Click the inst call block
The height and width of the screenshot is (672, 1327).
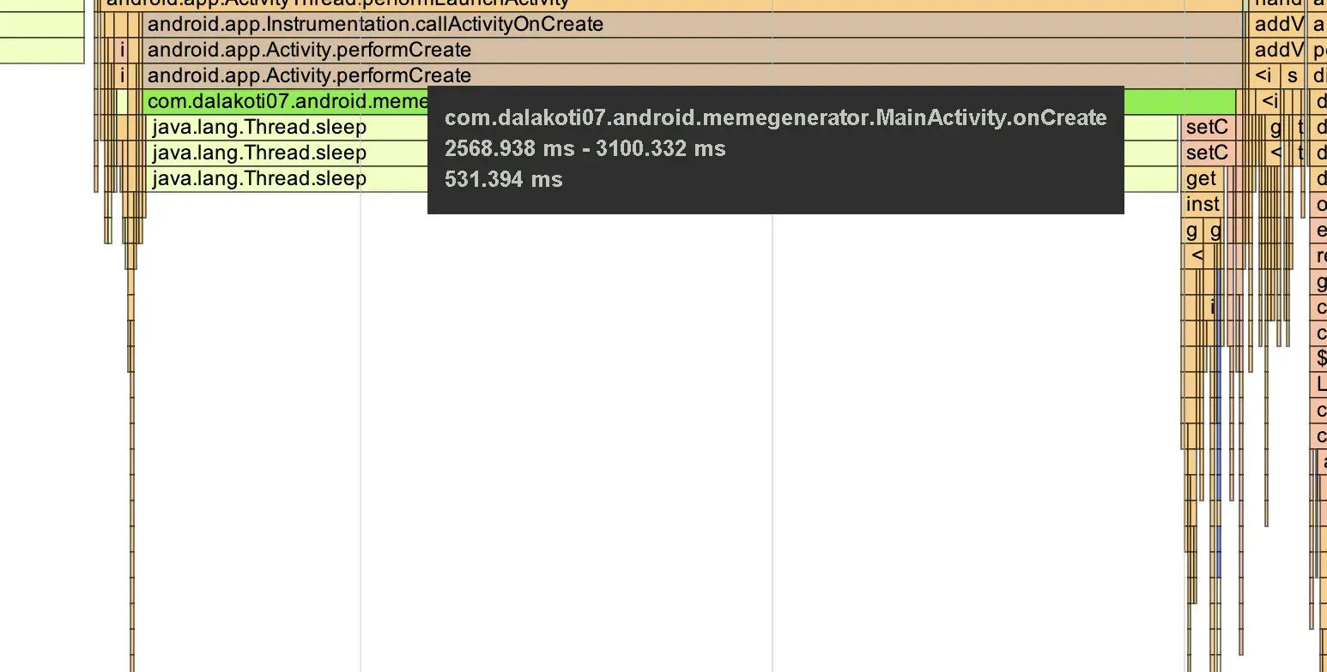point(1203,204)
